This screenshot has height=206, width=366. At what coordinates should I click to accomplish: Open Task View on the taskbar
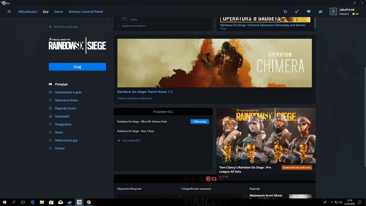pyautogui.click(x=23, y=202)
